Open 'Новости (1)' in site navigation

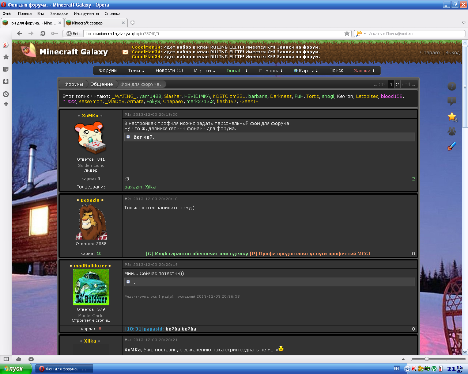click(169, 70)
